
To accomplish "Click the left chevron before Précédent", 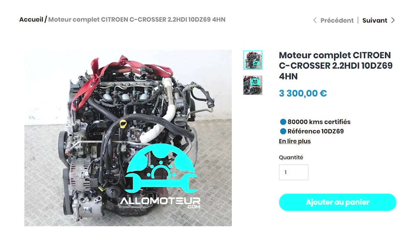I will point(315,20).
